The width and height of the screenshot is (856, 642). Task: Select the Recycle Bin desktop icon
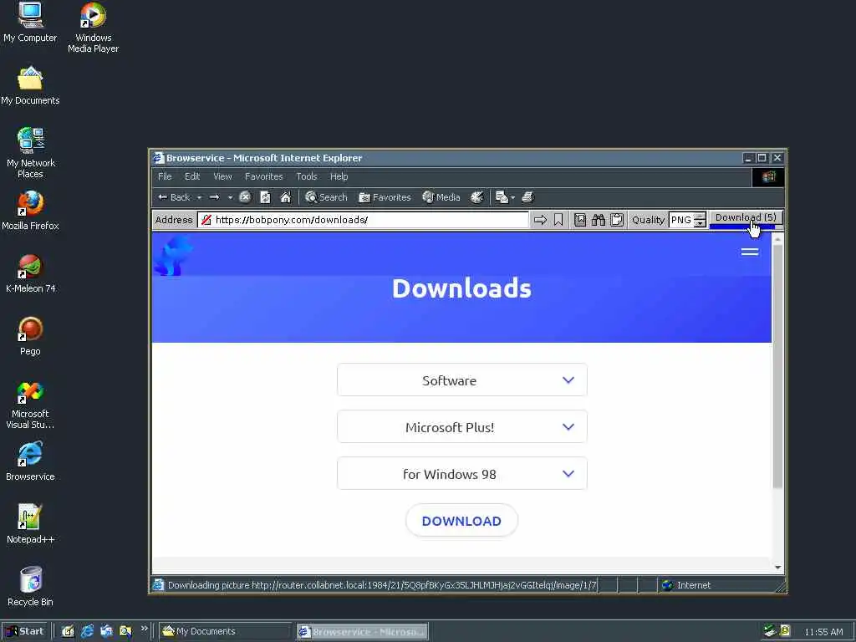click(30, 587)
